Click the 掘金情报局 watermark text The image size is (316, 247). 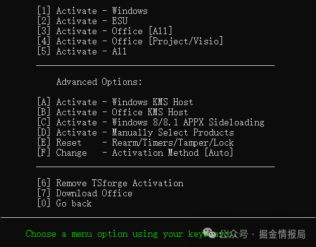click(282, 234)
